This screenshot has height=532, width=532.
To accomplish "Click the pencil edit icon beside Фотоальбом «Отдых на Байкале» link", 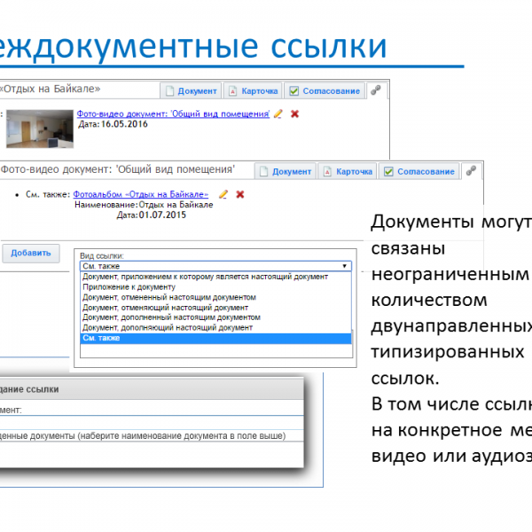I will coord(223,194).
